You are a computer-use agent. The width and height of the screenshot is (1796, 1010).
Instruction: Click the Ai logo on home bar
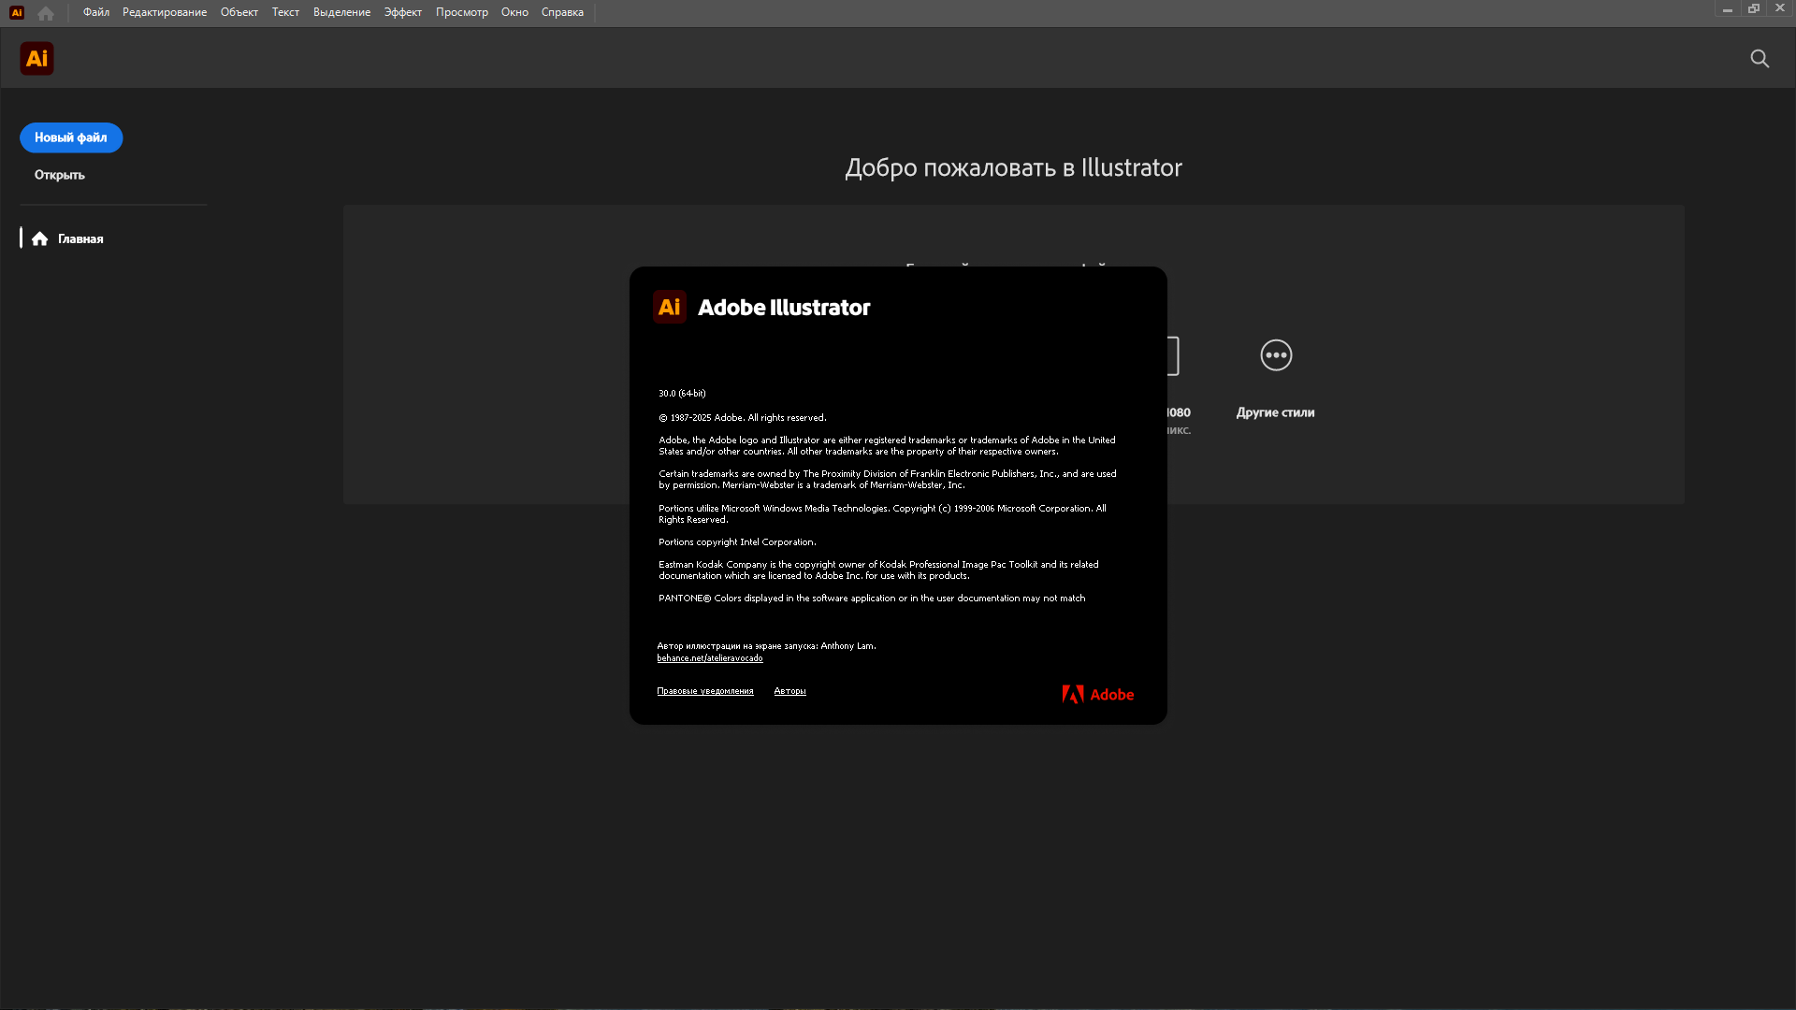pos(36,59)
